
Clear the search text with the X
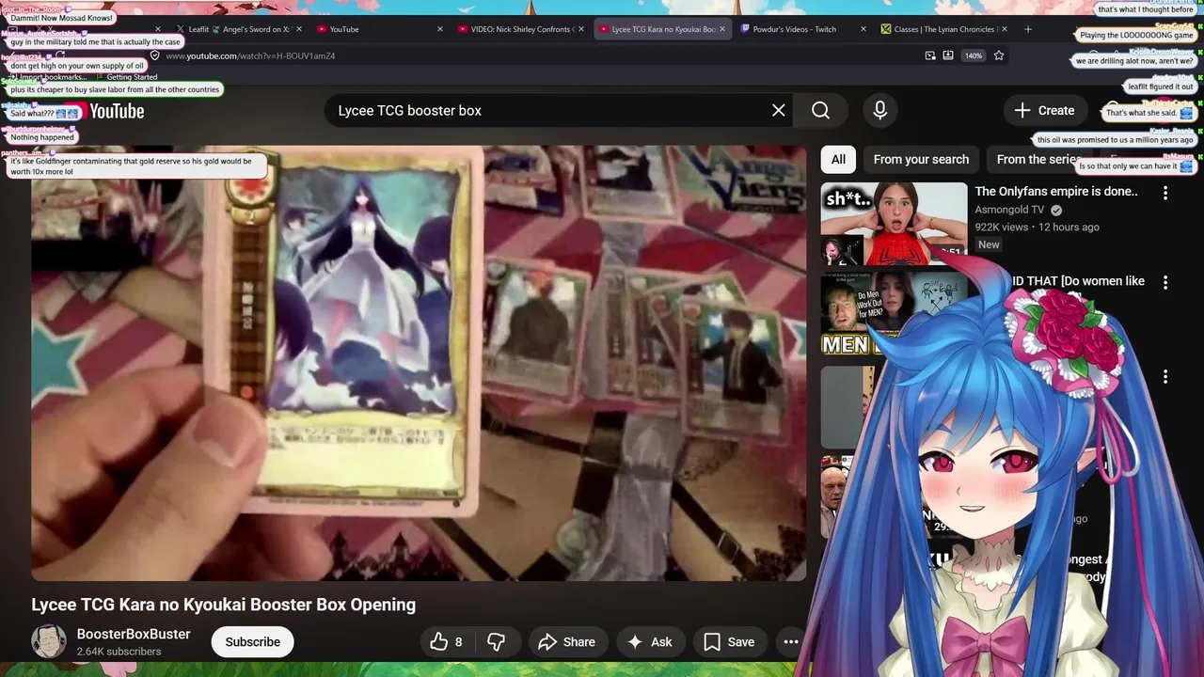778,110
